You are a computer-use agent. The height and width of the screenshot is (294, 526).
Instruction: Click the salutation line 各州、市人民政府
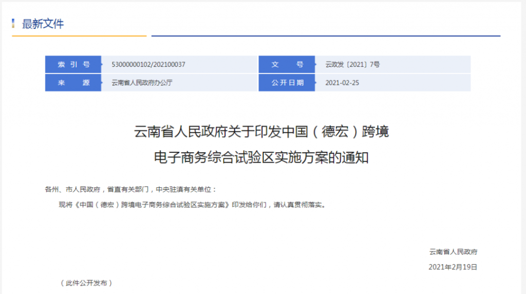click(x=131, y=189)
